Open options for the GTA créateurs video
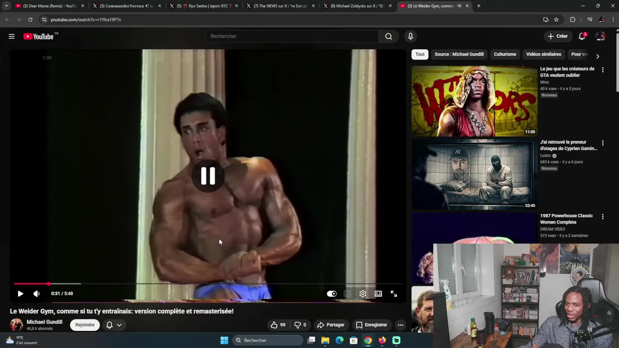 (x=603, y=70)
